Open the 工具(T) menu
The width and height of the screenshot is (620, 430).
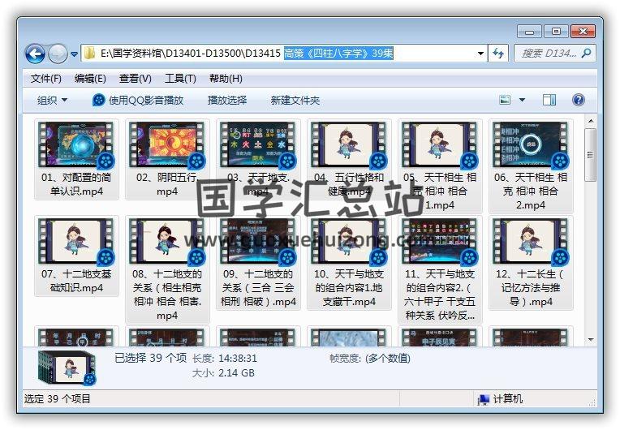coord(180,79)
